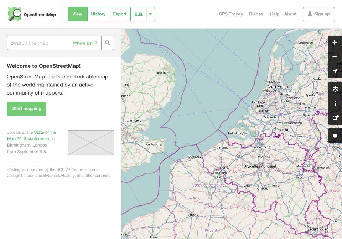Click Middelburg label on the map
This screenshot has width=342, height=239.
click(235, 133)
